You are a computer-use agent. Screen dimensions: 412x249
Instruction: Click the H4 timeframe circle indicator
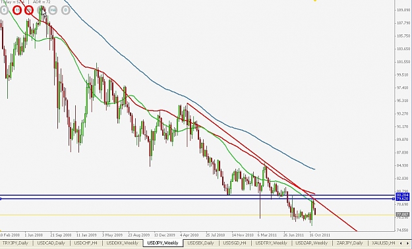(53, 11)
